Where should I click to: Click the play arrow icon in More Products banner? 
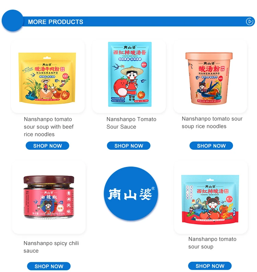249,22
